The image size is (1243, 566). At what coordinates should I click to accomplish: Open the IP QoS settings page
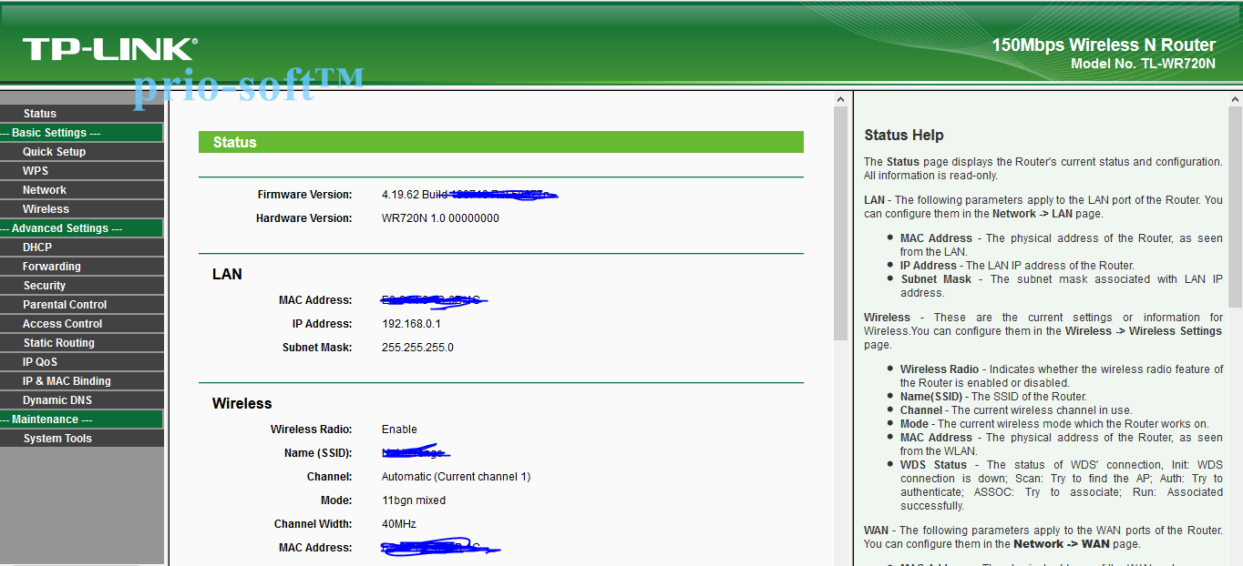(41, 361)
